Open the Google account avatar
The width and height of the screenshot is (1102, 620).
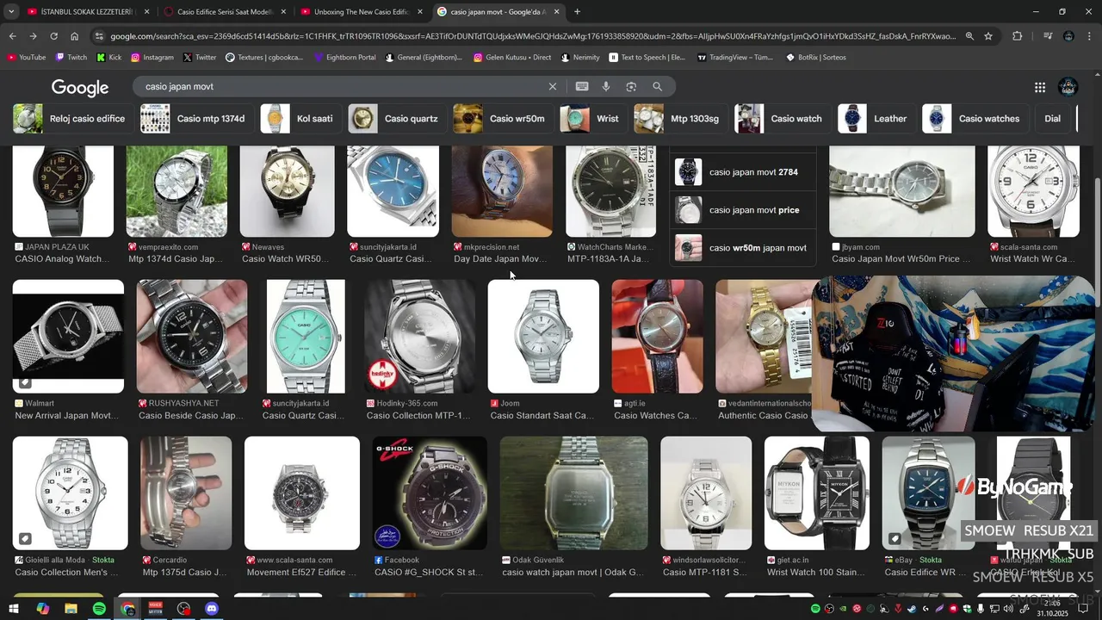(1068, 87)
